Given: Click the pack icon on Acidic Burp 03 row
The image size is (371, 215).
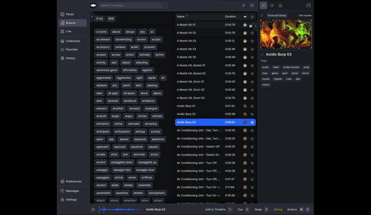Looking at the screenshot, I should tap(245, 123).
